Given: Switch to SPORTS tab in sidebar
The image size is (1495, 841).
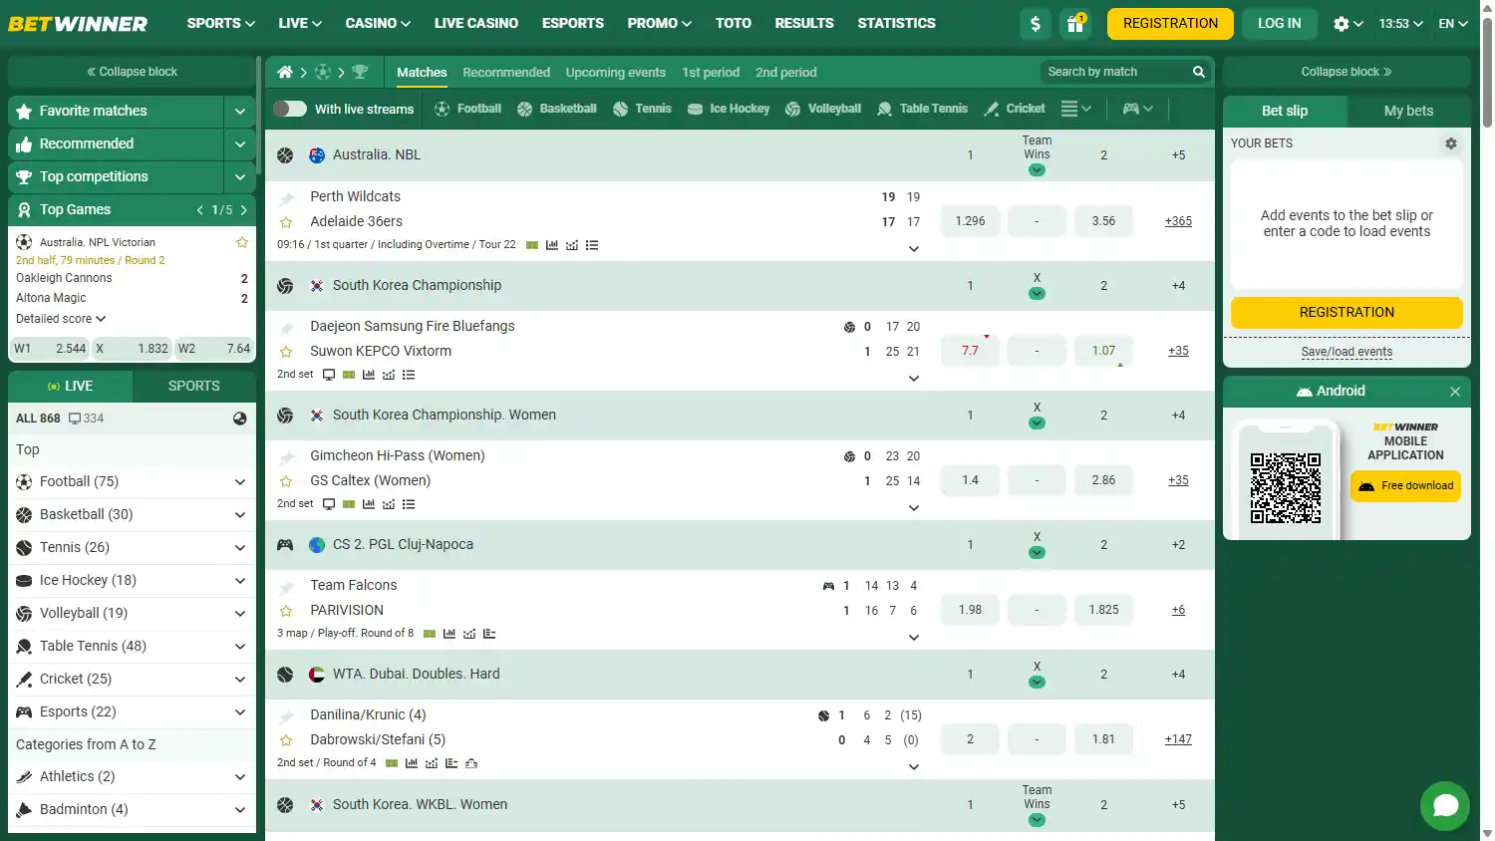Looking at the screenshot, I should click(194, 386).
